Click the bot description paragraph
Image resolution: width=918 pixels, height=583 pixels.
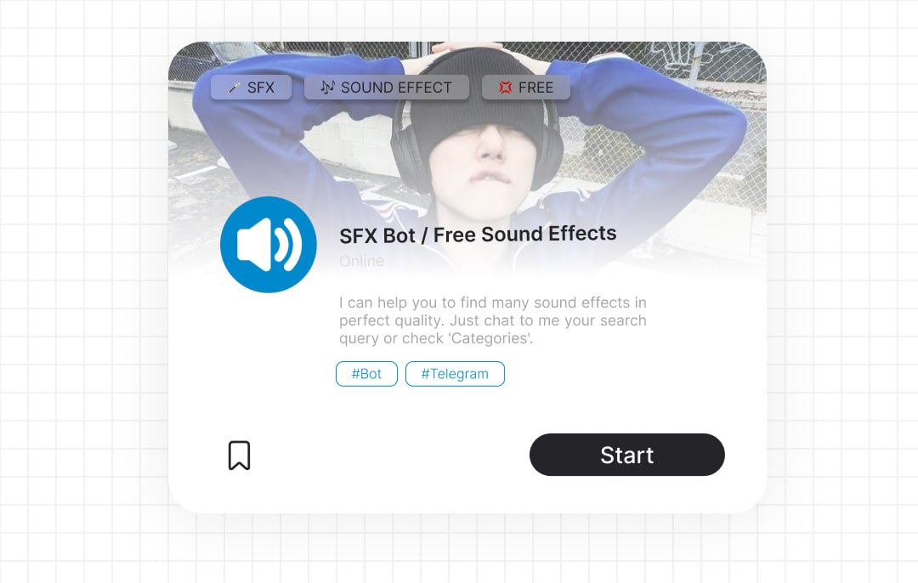(x=493, y=320)
